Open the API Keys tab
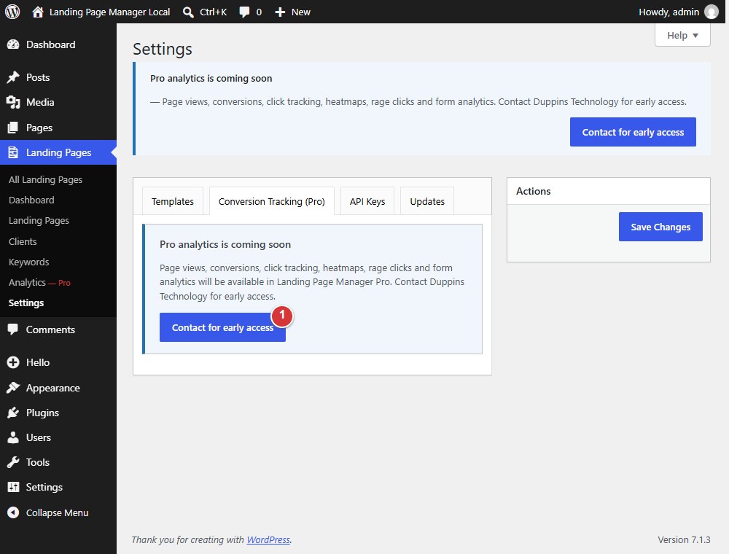 click(367, 201)
